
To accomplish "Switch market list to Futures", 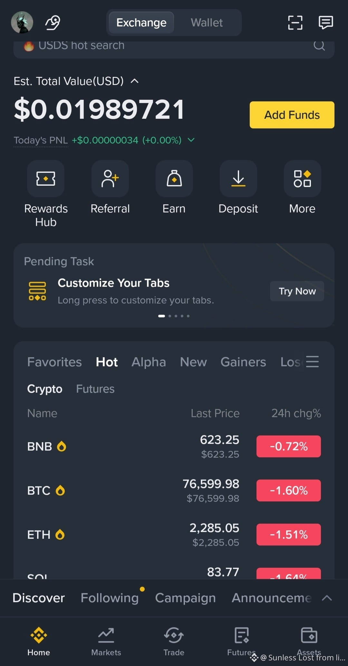I will pos(95,389).
